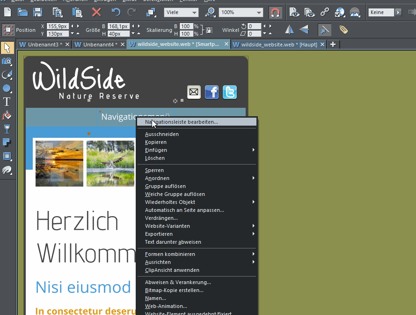Select 'Bitmap-Kopie erstellen...' menu entry
The height and width of the screenshot is (315, 416).
pyautogui.click(x=197, y=290)
